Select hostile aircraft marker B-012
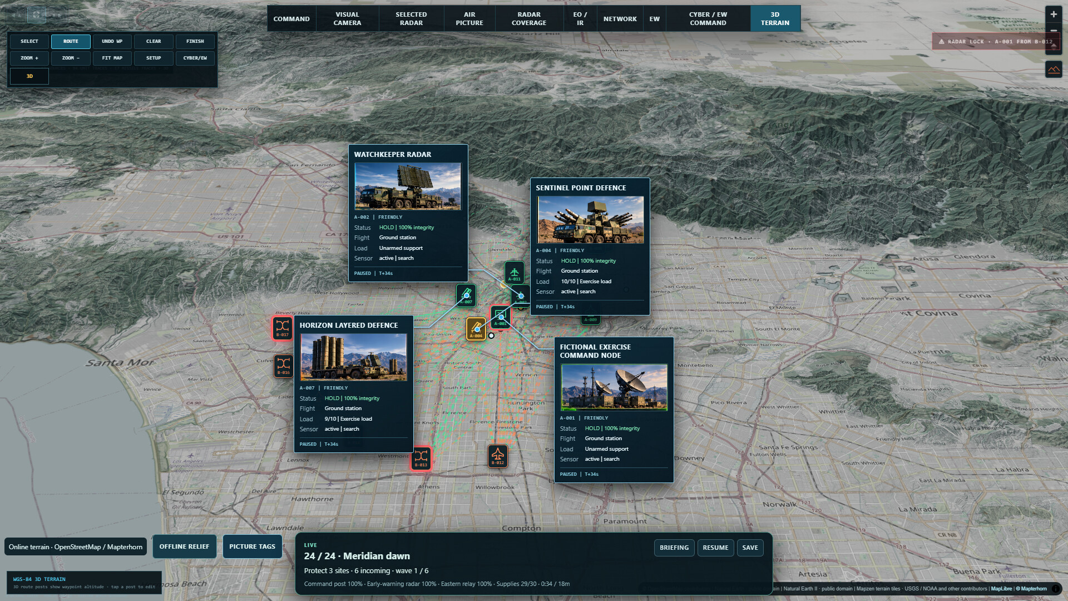 pyautogui.click(x=498, y=456)
